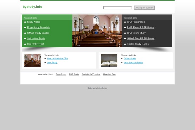Click bullet arrow beside How to Study for CFA

[x=45, y=58]
